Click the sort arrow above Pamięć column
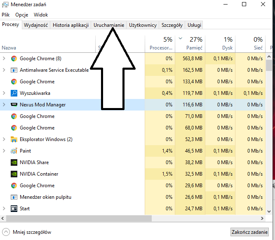 coord(181,38)
